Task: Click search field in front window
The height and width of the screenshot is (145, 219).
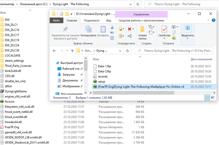Action: [x=174, y=51]
